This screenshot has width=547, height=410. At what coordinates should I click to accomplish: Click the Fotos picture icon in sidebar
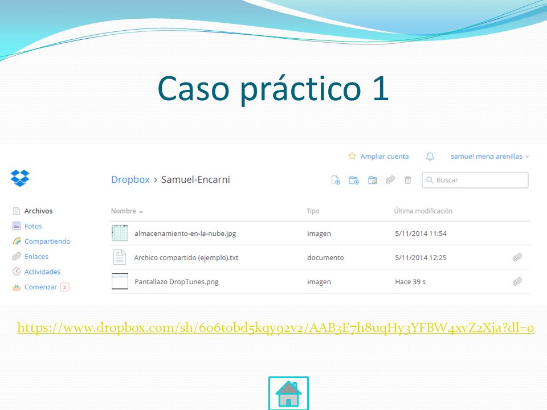(17, 226)
